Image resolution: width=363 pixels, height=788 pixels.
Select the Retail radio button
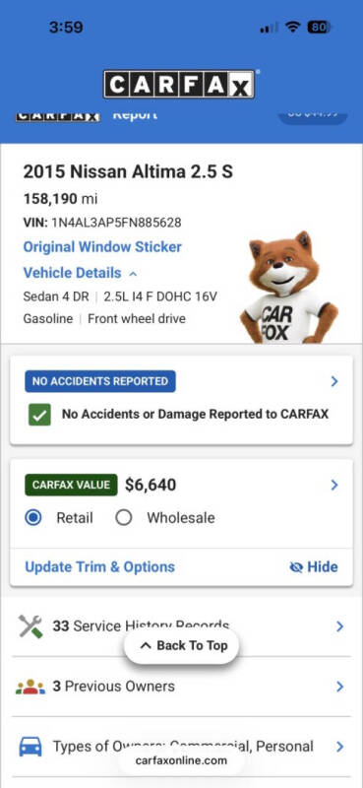coord(33,518)
